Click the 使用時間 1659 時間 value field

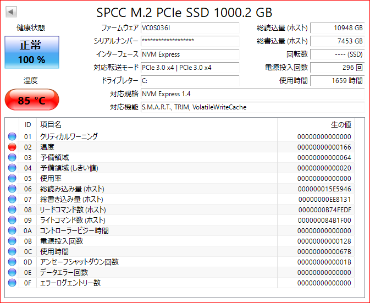pyautogui.click(x=336, y=81)
